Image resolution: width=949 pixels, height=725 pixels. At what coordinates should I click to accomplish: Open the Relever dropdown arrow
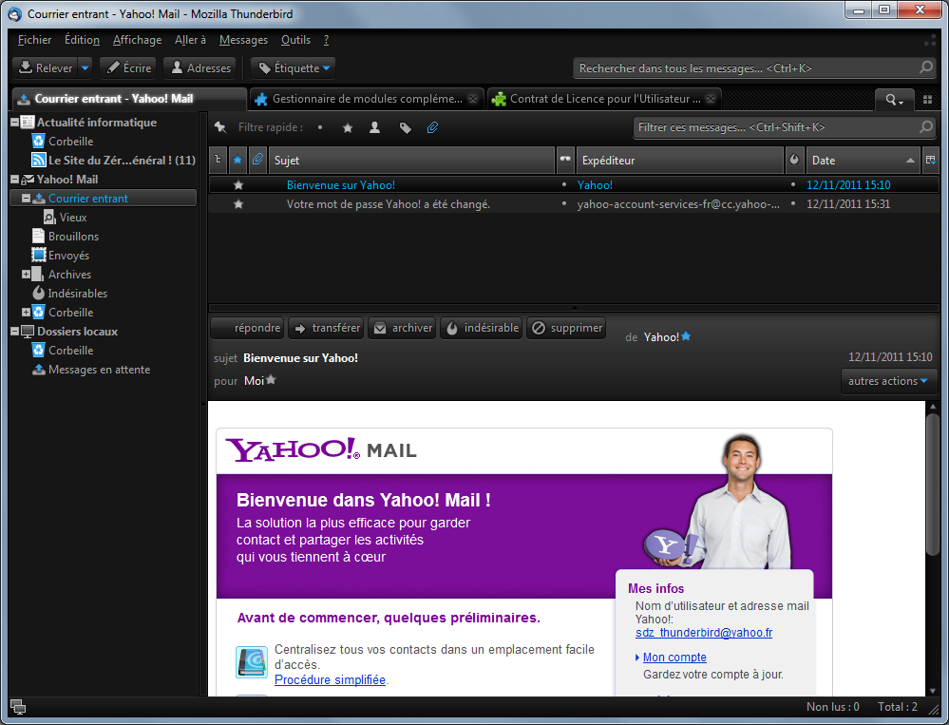[85, 68]
